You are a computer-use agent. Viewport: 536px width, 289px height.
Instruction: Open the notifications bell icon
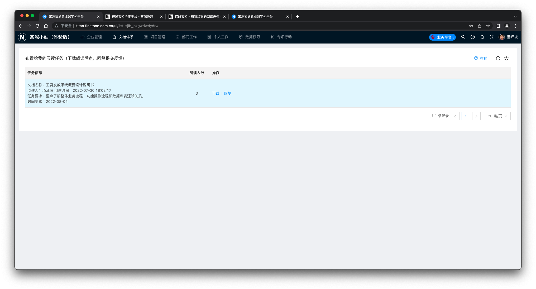(482, 37)
